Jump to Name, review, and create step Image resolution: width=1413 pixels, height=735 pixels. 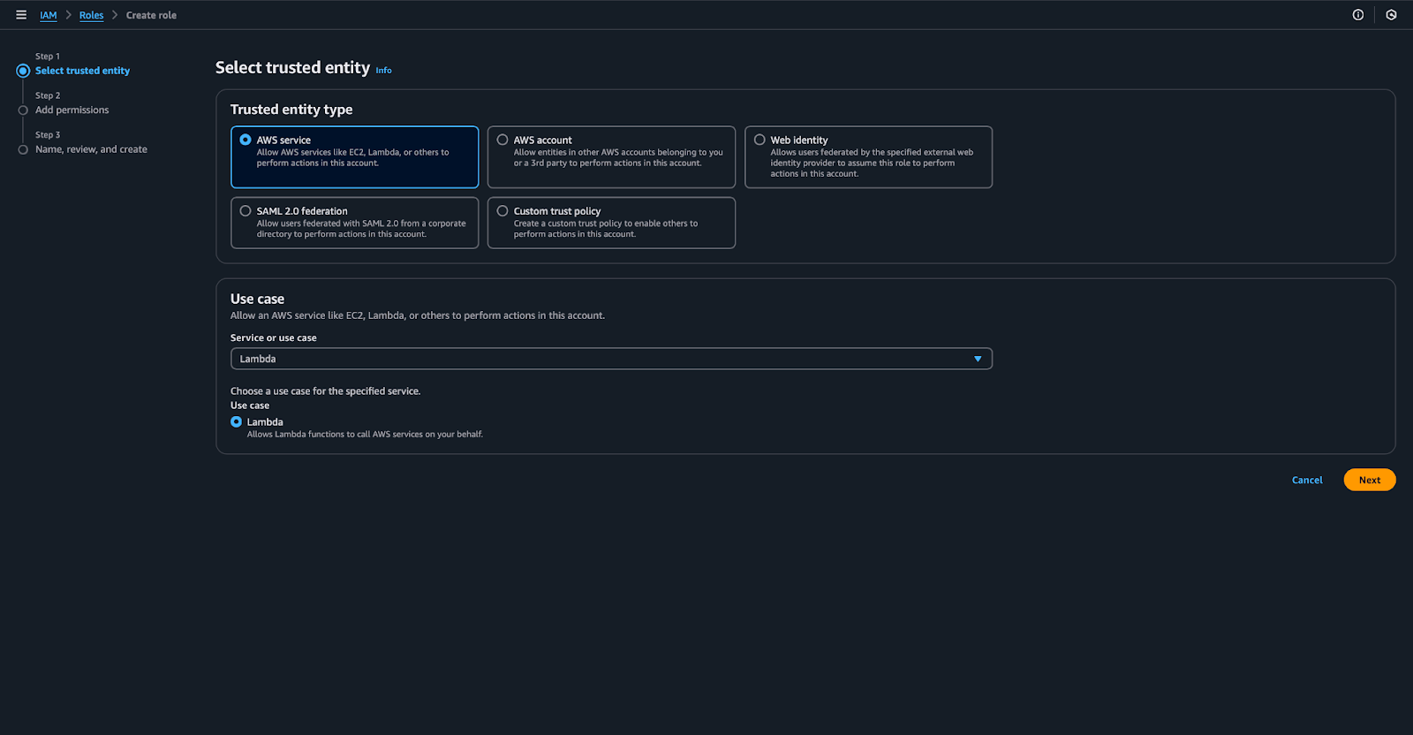click(91, 149)
